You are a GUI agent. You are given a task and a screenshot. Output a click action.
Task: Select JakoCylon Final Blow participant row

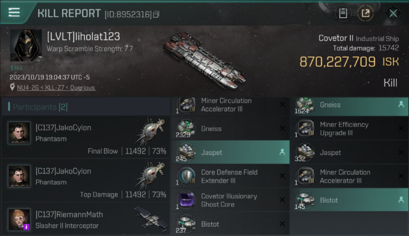pyautogui.click(x=86, y=137)
